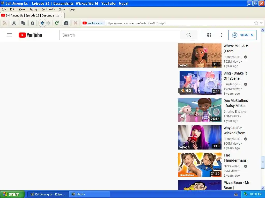Click the Nickelodeon channel name
This screenshot has height=198, width=265.
pos(232,166)
